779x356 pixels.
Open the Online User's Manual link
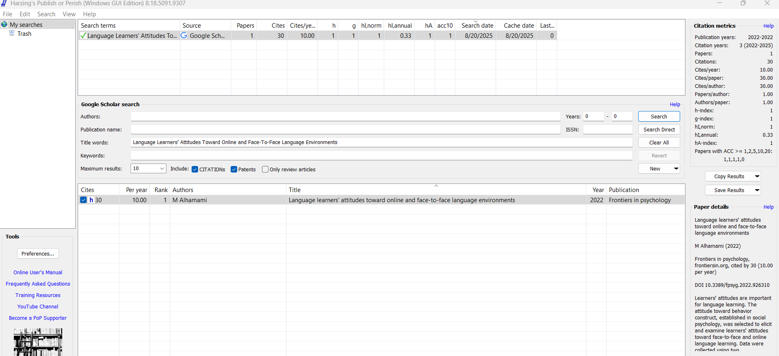tap(38, 273)
